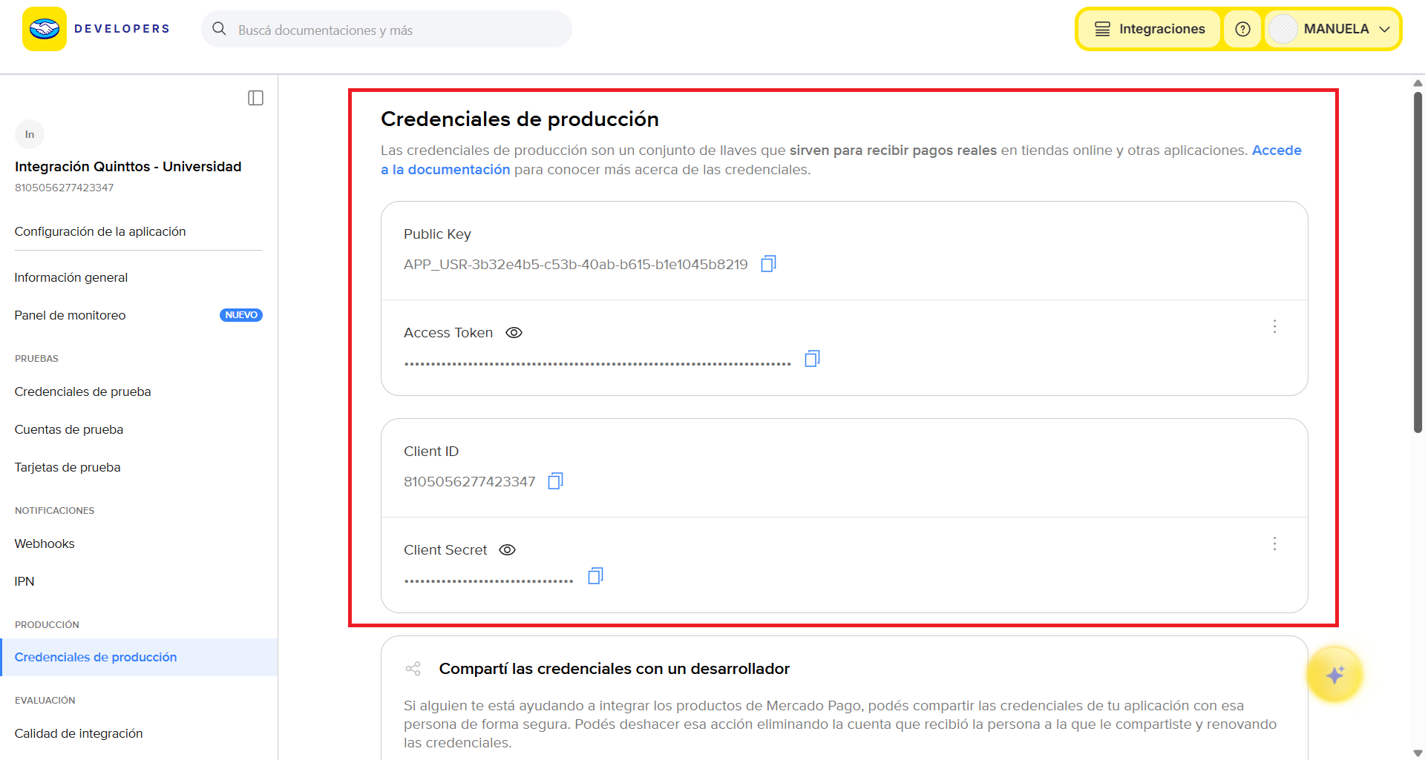Click the application avatar 'In' badge

pyautogui.click(x=30, y=134)
